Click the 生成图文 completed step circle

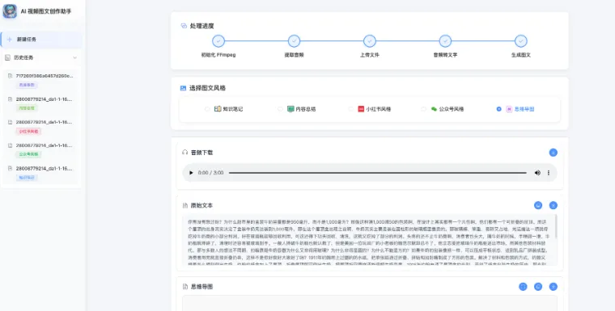click(x=521, y=41)
